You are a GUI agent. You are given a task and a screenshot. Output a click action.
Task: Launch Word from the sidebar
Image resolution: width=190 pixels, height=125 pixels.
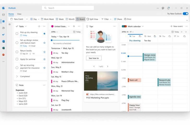3,41
